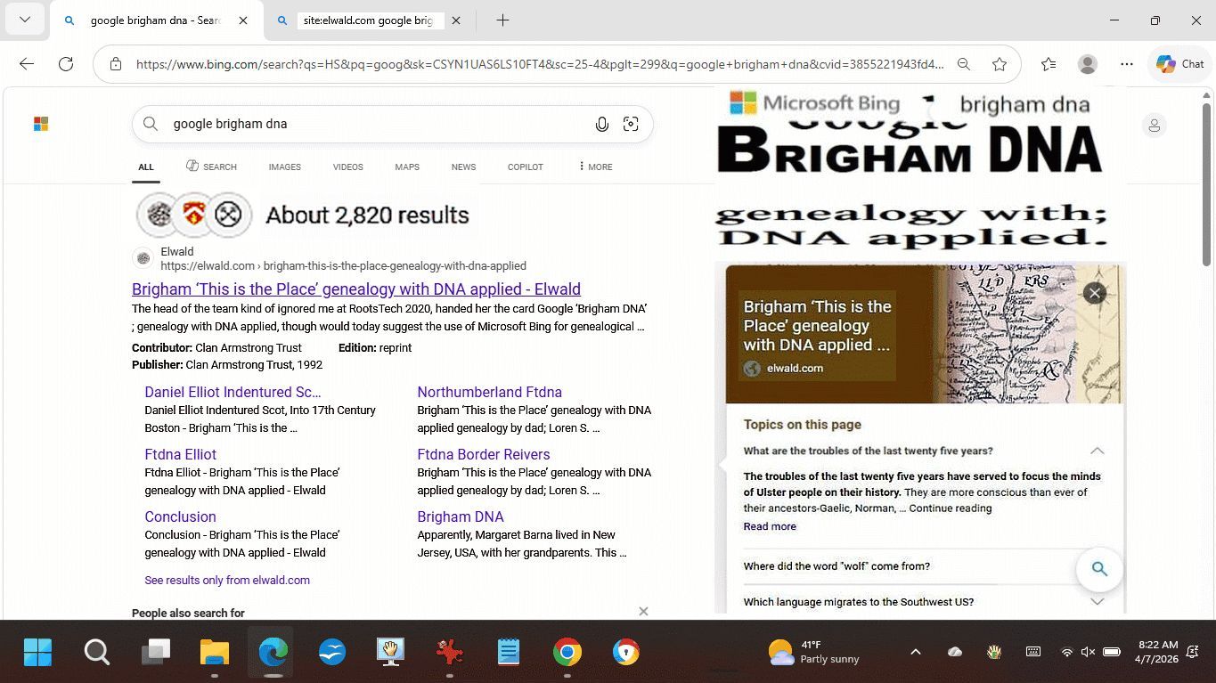Click the microphone voice search icon
Screen dimensions: 1216x683
[x=602, y=125]
